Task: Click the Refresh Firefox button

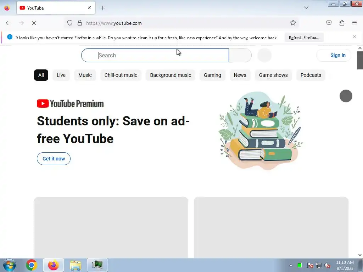Action: point(304,38)
